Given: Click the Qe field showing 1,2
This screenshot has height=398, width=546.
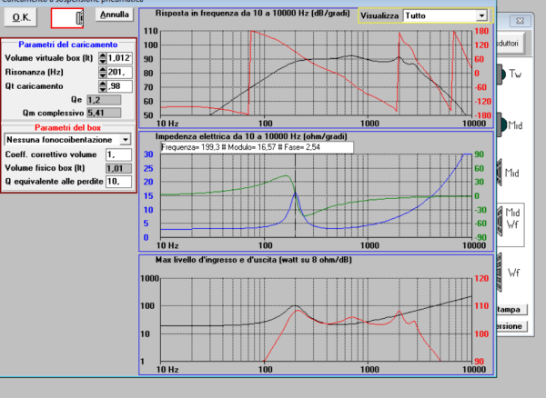Looking at the screenshot, I should (x=104, y=100).
